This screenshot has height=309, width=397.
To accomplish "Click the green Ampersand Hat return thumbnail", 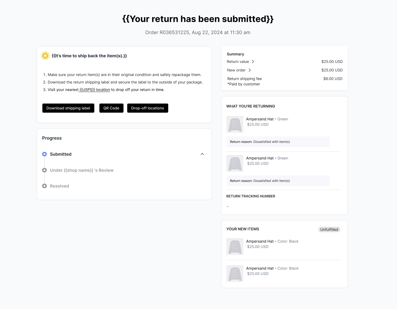I will point(235,124).
